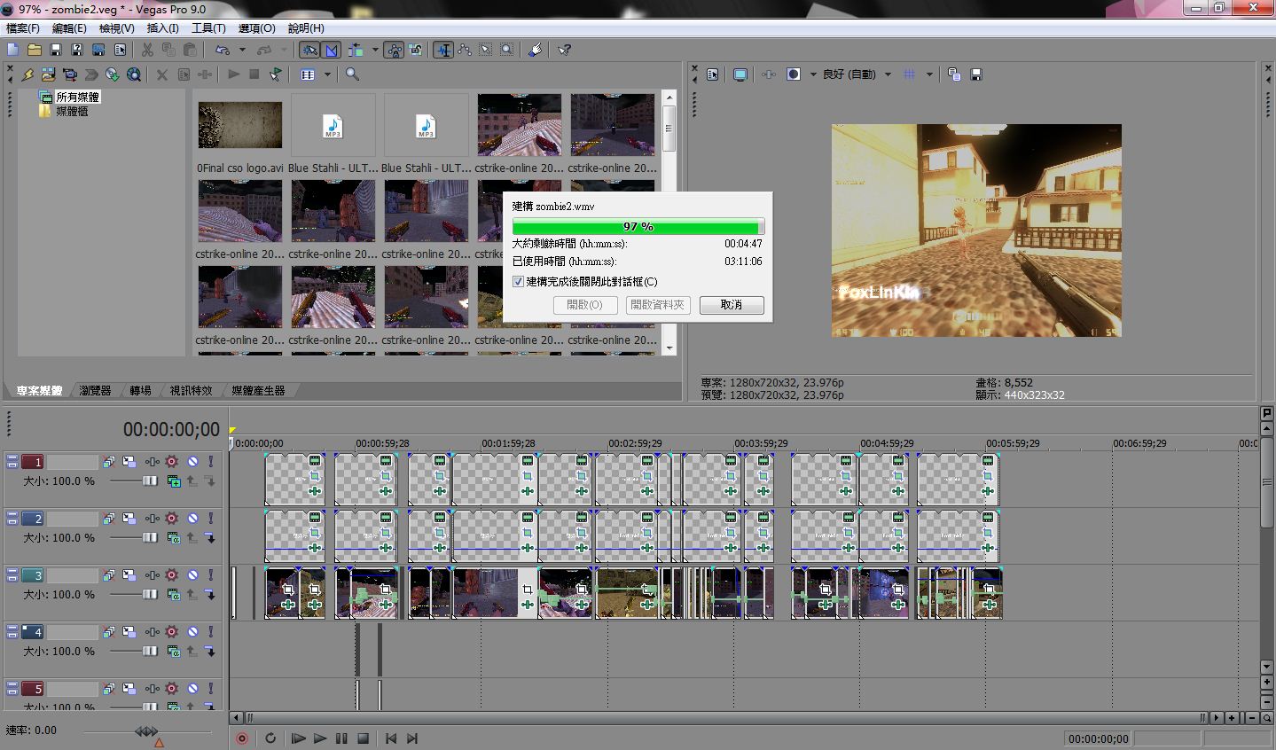Save the project with the floppy icon
This screenshot has width=1276, height=750.
(55, 50)
